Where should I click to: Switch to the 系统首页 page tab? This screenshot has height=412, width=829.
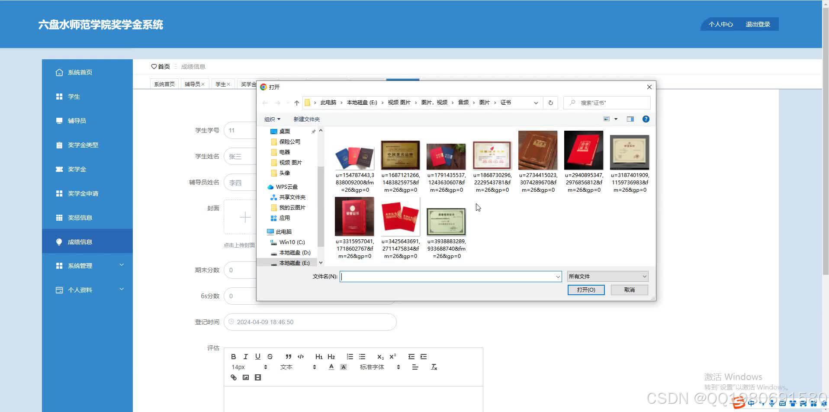[x=164, y=84]
